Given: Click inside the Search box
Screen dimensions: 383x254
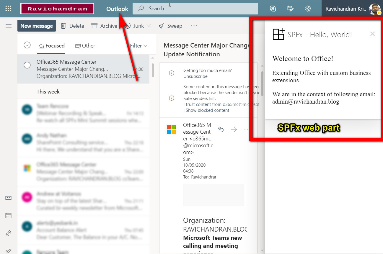Looking at the screenshot, I should (195, 9).
